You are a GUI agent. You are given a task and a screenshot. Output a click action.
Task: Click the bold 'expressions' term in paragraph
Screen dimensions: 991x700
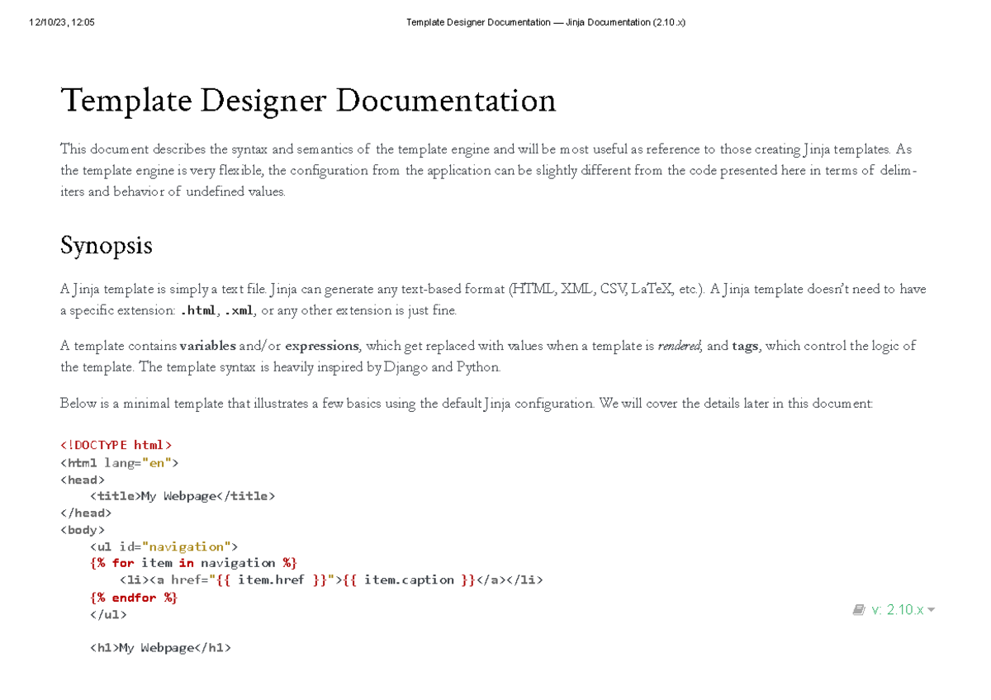(x=321, y=346)
